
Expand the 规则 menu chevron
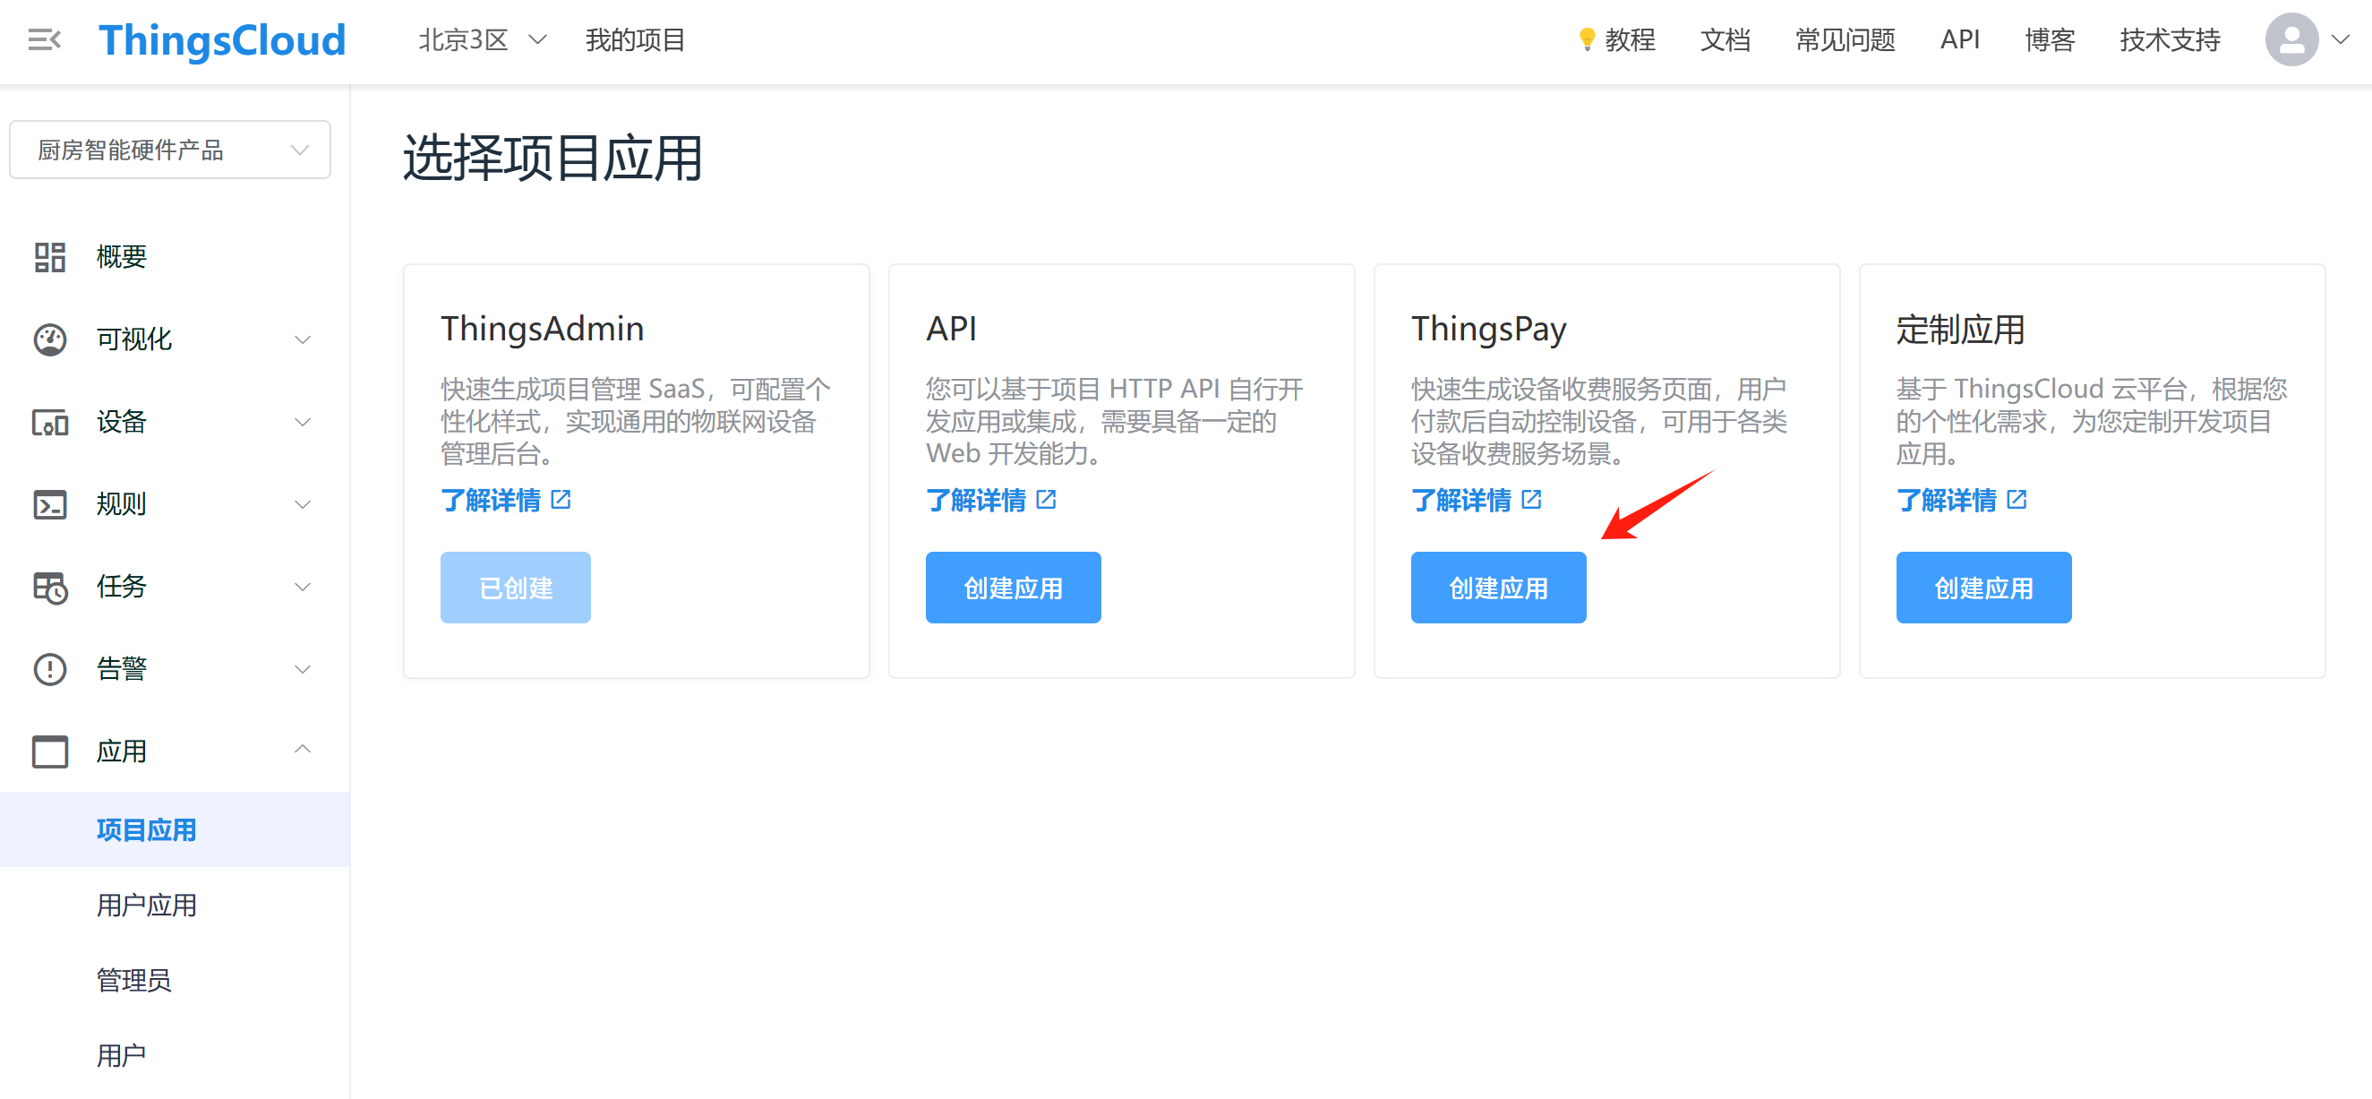tap(302, 504)
